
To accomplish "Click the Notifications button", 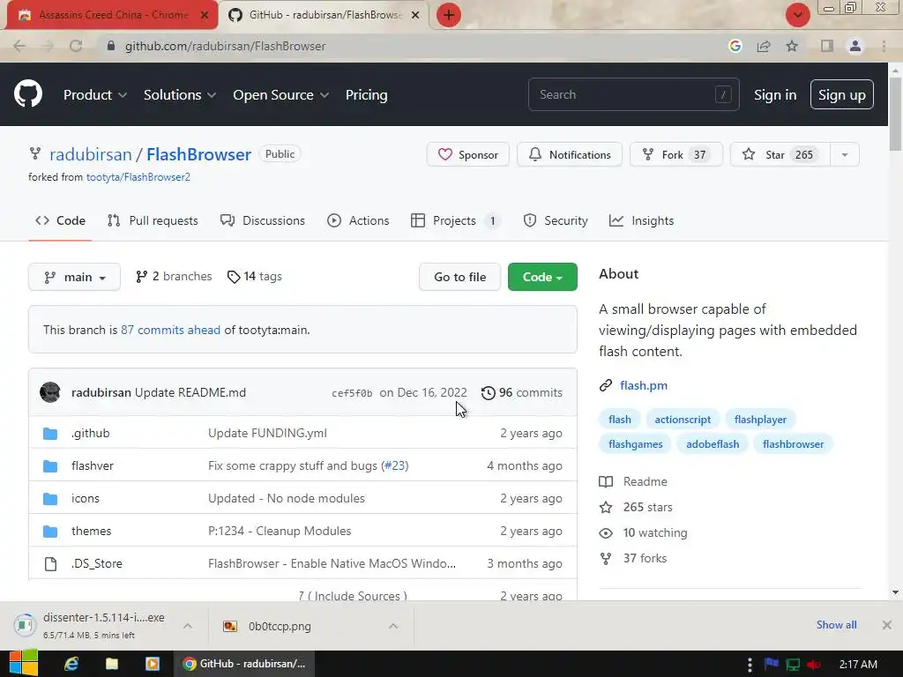I will pos(570,155).
